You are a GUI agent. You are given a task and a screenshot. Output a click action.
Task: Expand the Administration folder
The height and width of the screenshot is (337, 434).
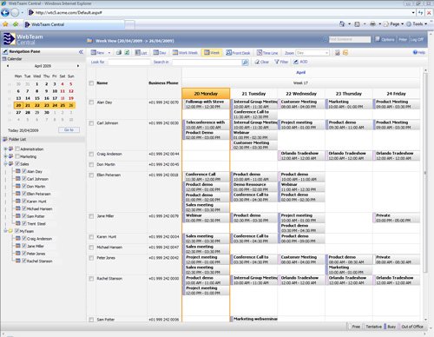pyautogui.click(x=5, y=149)
